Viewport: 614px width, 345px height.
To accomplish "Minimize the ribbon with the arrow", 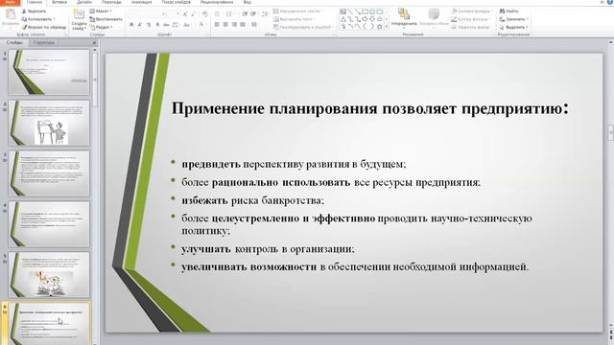I will point(602,2).
